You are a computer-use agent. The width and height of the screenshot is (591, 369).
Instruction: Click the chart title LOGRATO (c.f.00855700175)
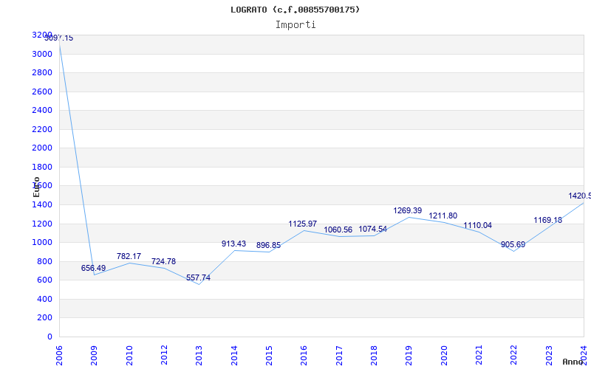click(x=295, y=10)
